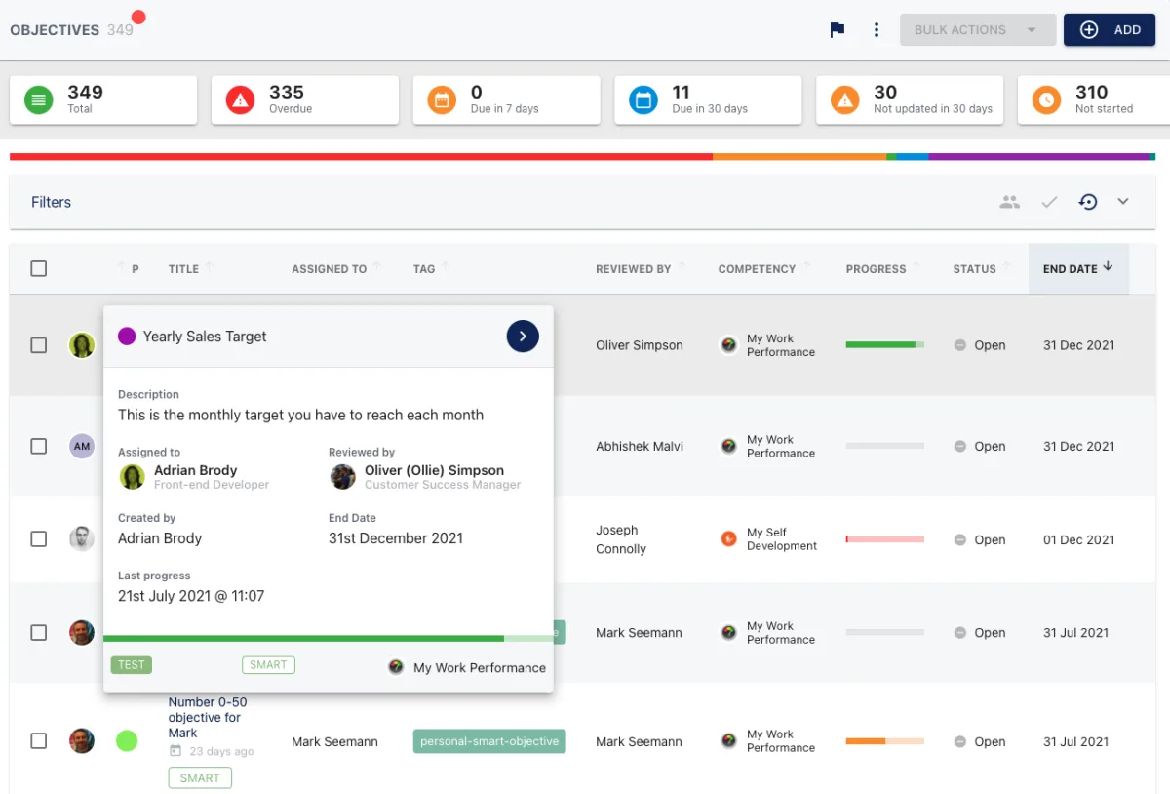Viewport: 1170px width, 794px height.
Task: Select the 349 Total summary card
Action: tap(103, 99)
